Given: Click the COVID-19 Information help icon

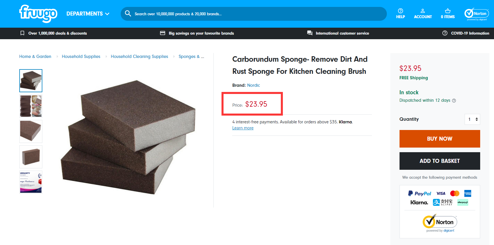Looking at the screenshot, I should point(445,33).
